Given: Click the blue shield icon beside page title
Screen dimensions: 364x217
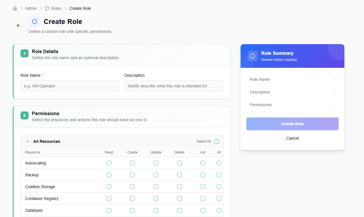Looking at the screenshot, I should tap(35, 22).
